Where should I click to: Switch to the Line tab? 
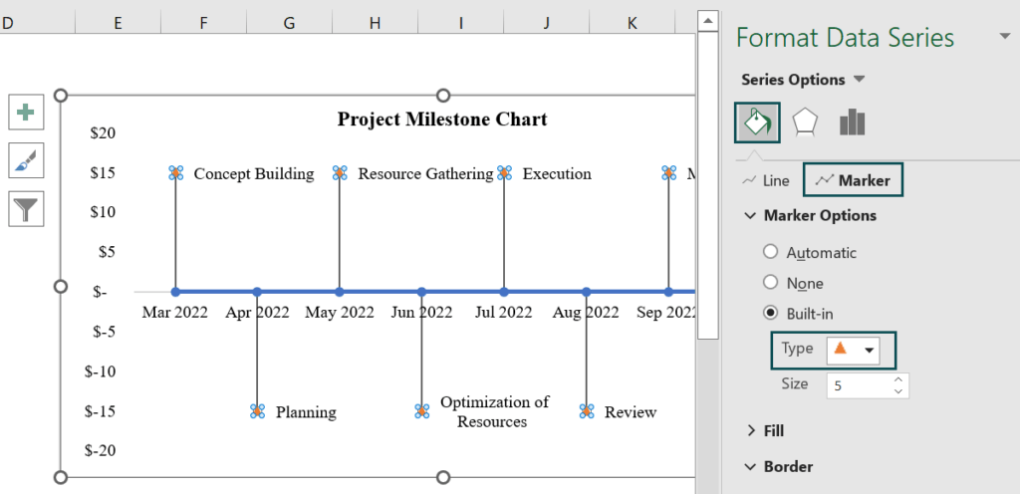click(x=766, y=180)
